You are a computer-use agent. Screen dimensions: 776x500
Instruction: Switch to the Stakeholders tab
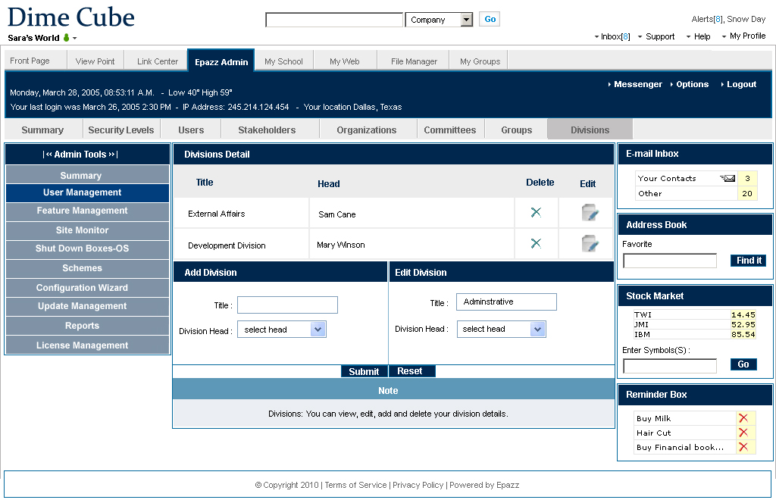(x=267, y=130)
